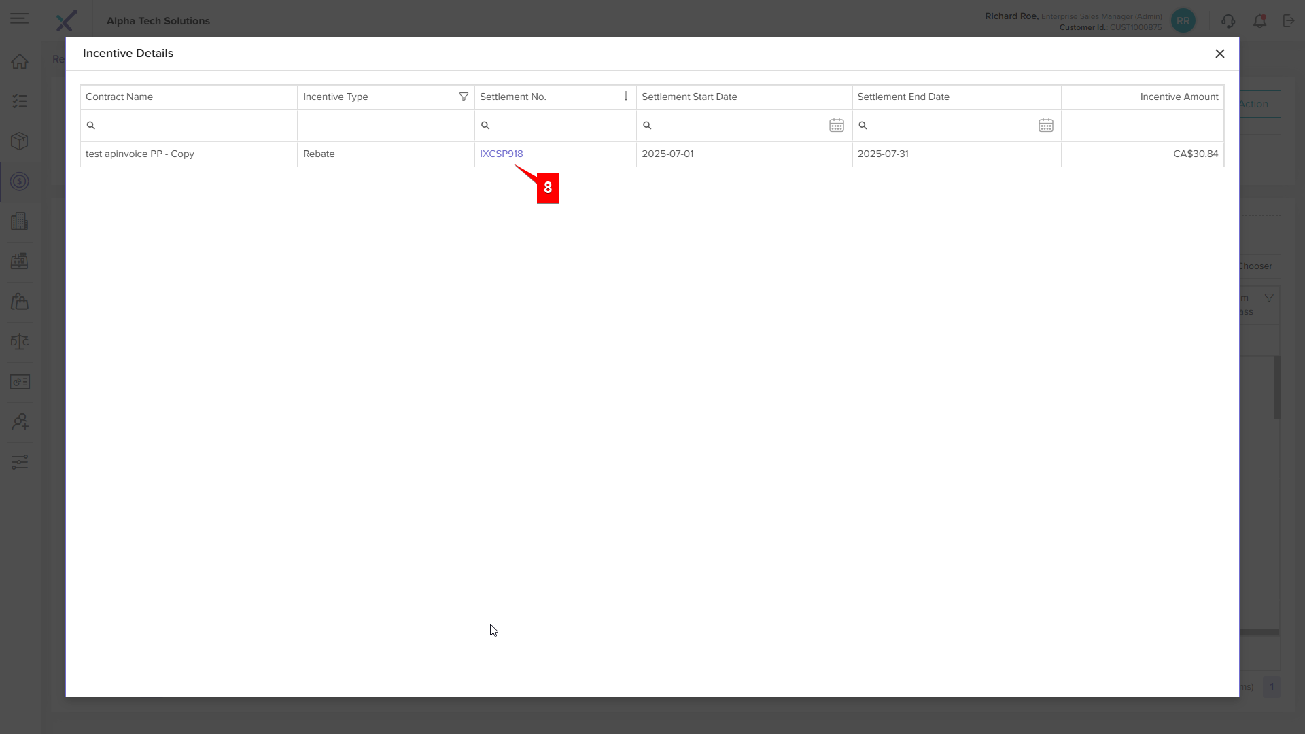The width and height of the screenshot is (1305, 734).
Task: Open the IXCSP918 settlement link
Action: tap(501, 154)
